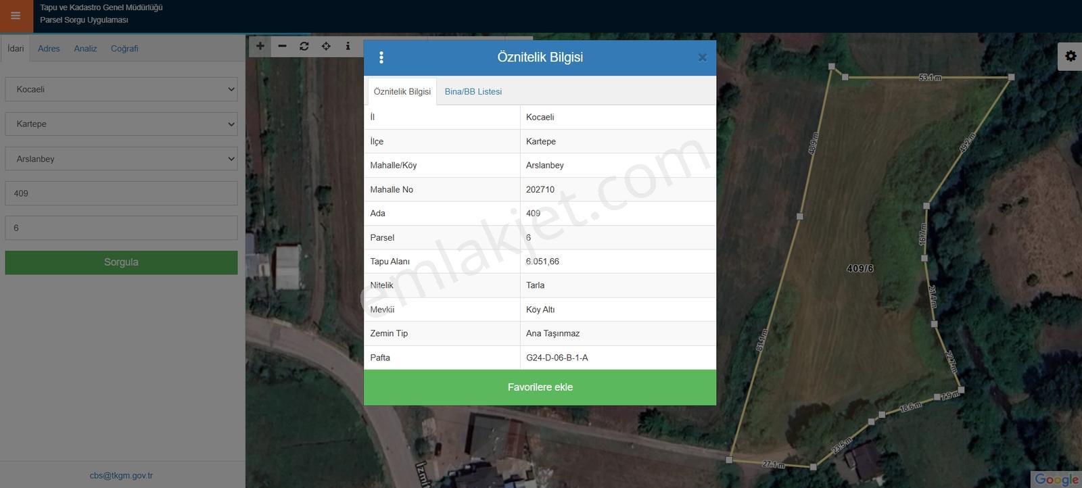The image size is (1082, 488).
Task: Zoom out with the minus icon
Action: 282,46
